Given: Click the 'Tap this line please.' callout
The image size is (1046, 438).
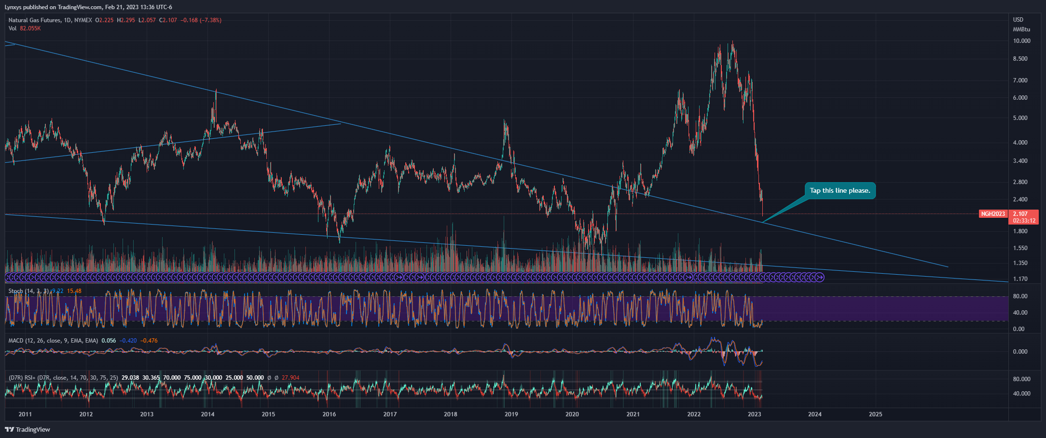Looking at the screenshot, I should click(x=840, y=191).
